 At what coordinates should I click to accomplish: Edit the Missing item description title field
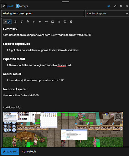point(43,13)
